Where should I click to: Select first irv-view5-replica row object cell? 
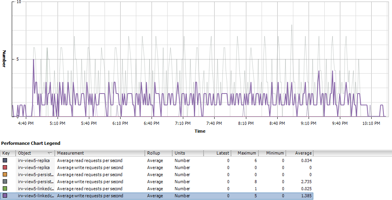coord(35,160)
